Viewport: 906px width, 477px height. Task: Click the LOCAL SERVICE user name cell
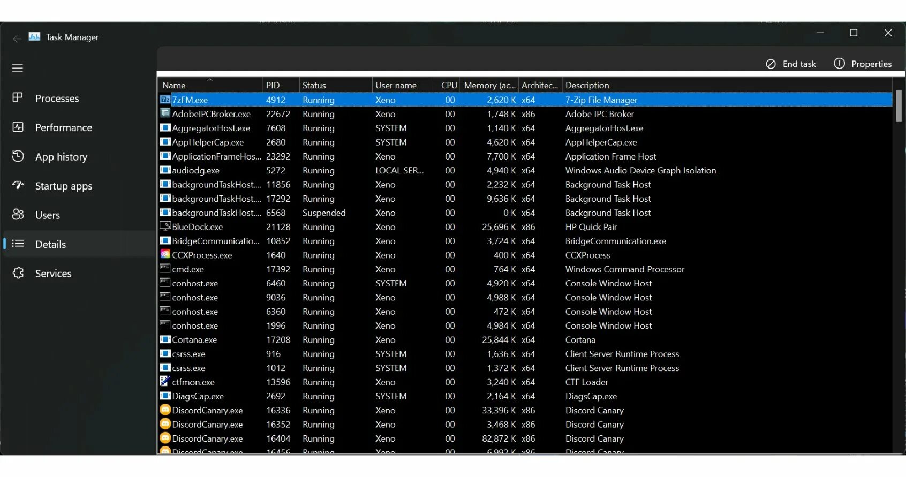click(x=399, y=170)
